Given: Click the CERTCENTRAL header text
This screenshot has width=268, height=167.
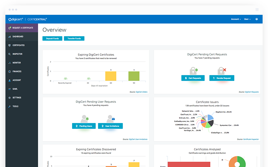Looking at the screenshot, I should click(x=37, y=19).
